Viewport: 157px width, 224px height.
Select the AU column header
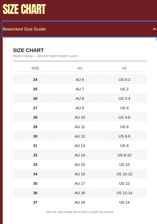(x=80, y=68)
